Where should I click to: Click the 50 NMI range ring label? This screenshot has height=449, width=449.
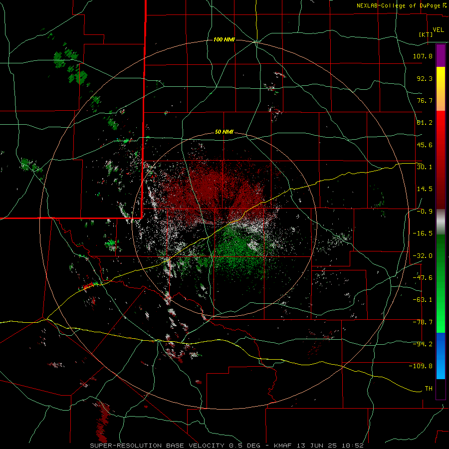(x=224, y=132)
